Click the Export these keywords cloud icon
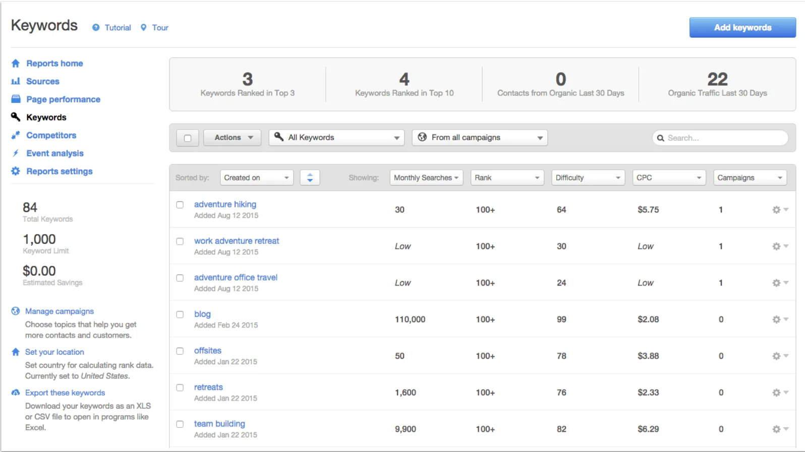 pos(16,392)
